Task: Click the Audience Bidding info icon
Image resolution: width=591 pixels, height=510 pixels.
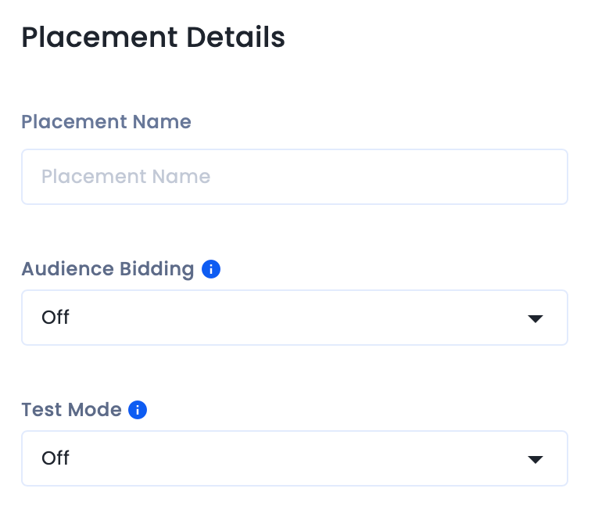Action: point(211,269)
